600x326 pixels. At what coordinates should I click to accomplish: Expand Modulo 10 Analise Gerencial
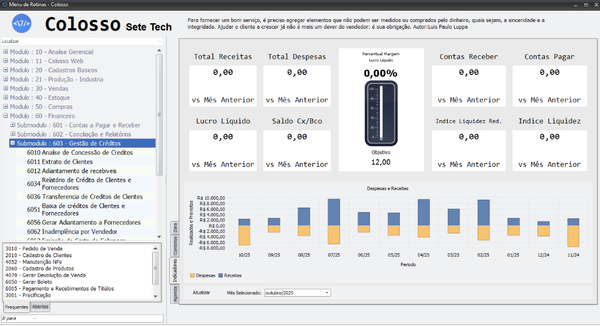[6, 52]
